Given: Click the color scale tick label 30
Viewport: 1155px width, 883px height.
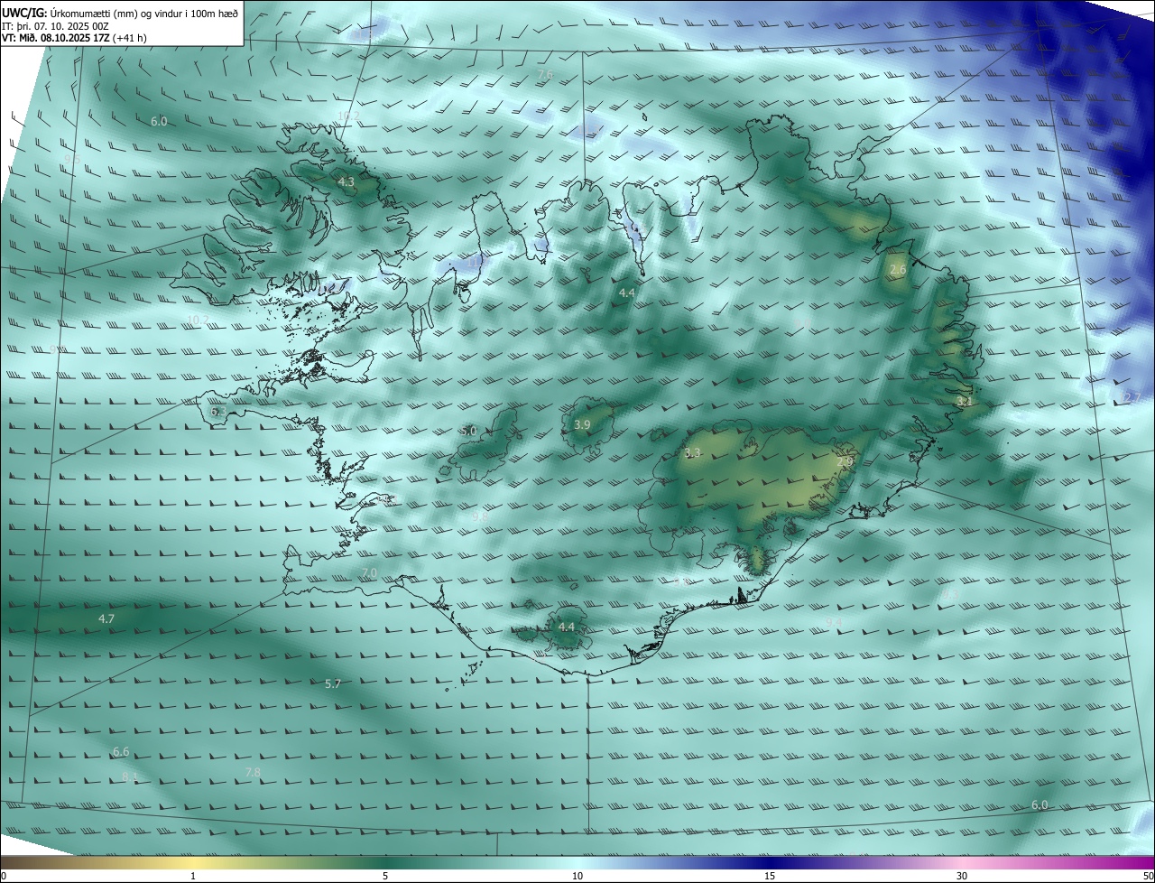Looking at the screenshot, I should 962,876.
